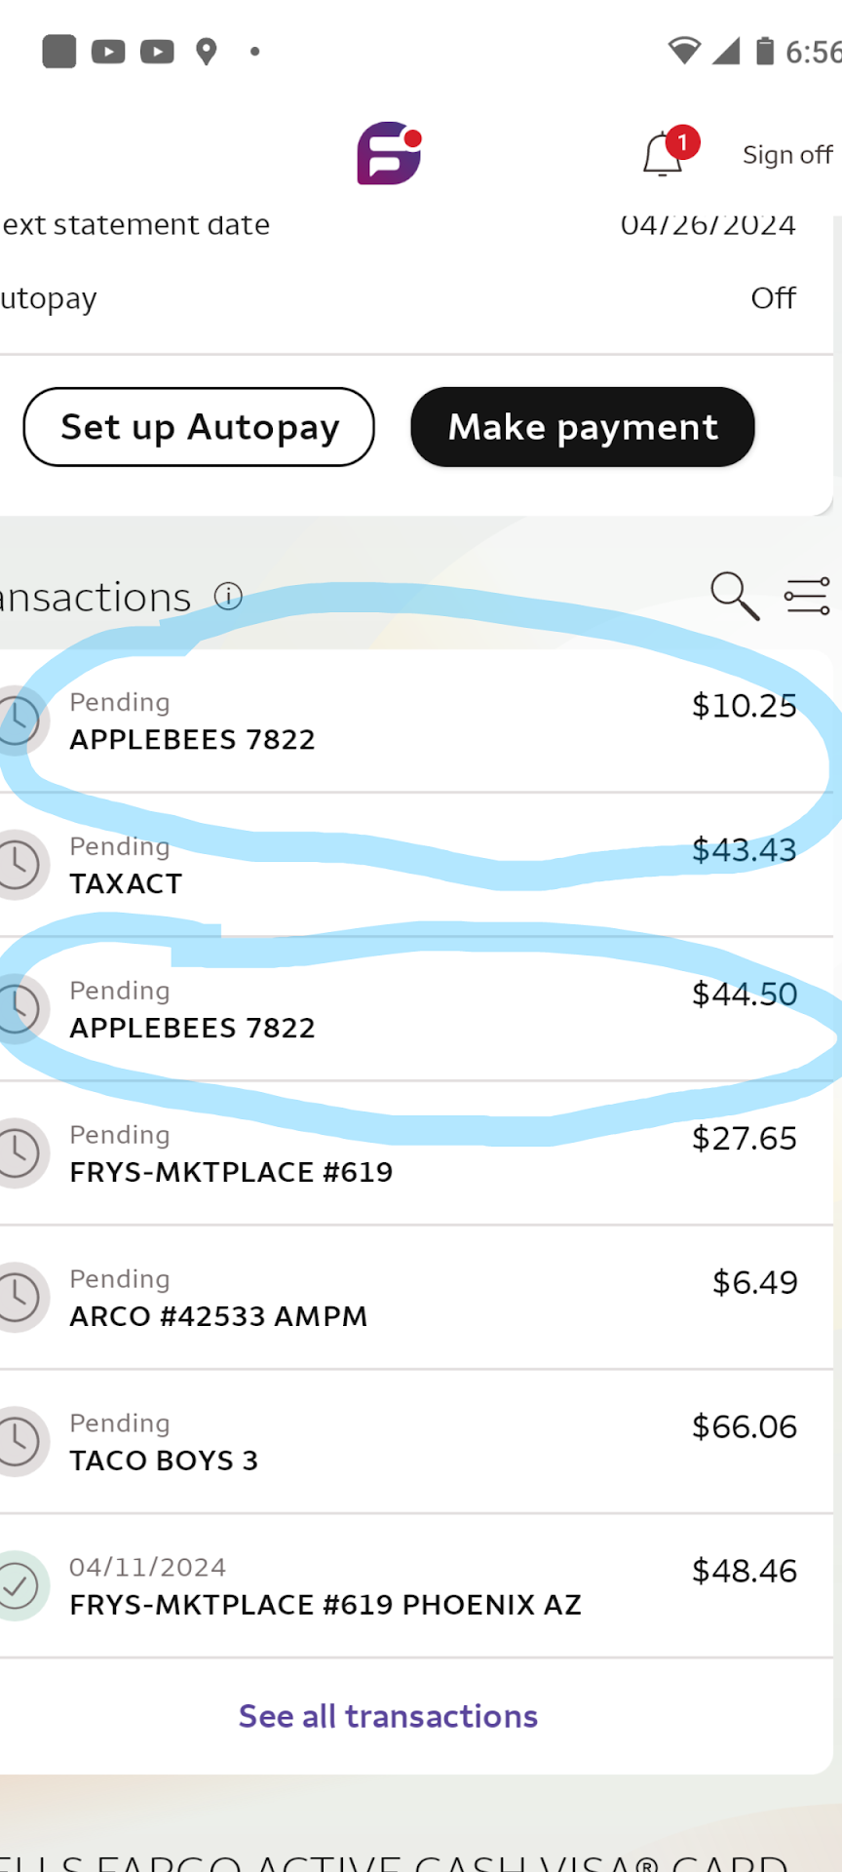This screenshot has width=842, height=1872.
Task: Open See all transactions link
Action: pyautogui.click(x=388, y=1716)
